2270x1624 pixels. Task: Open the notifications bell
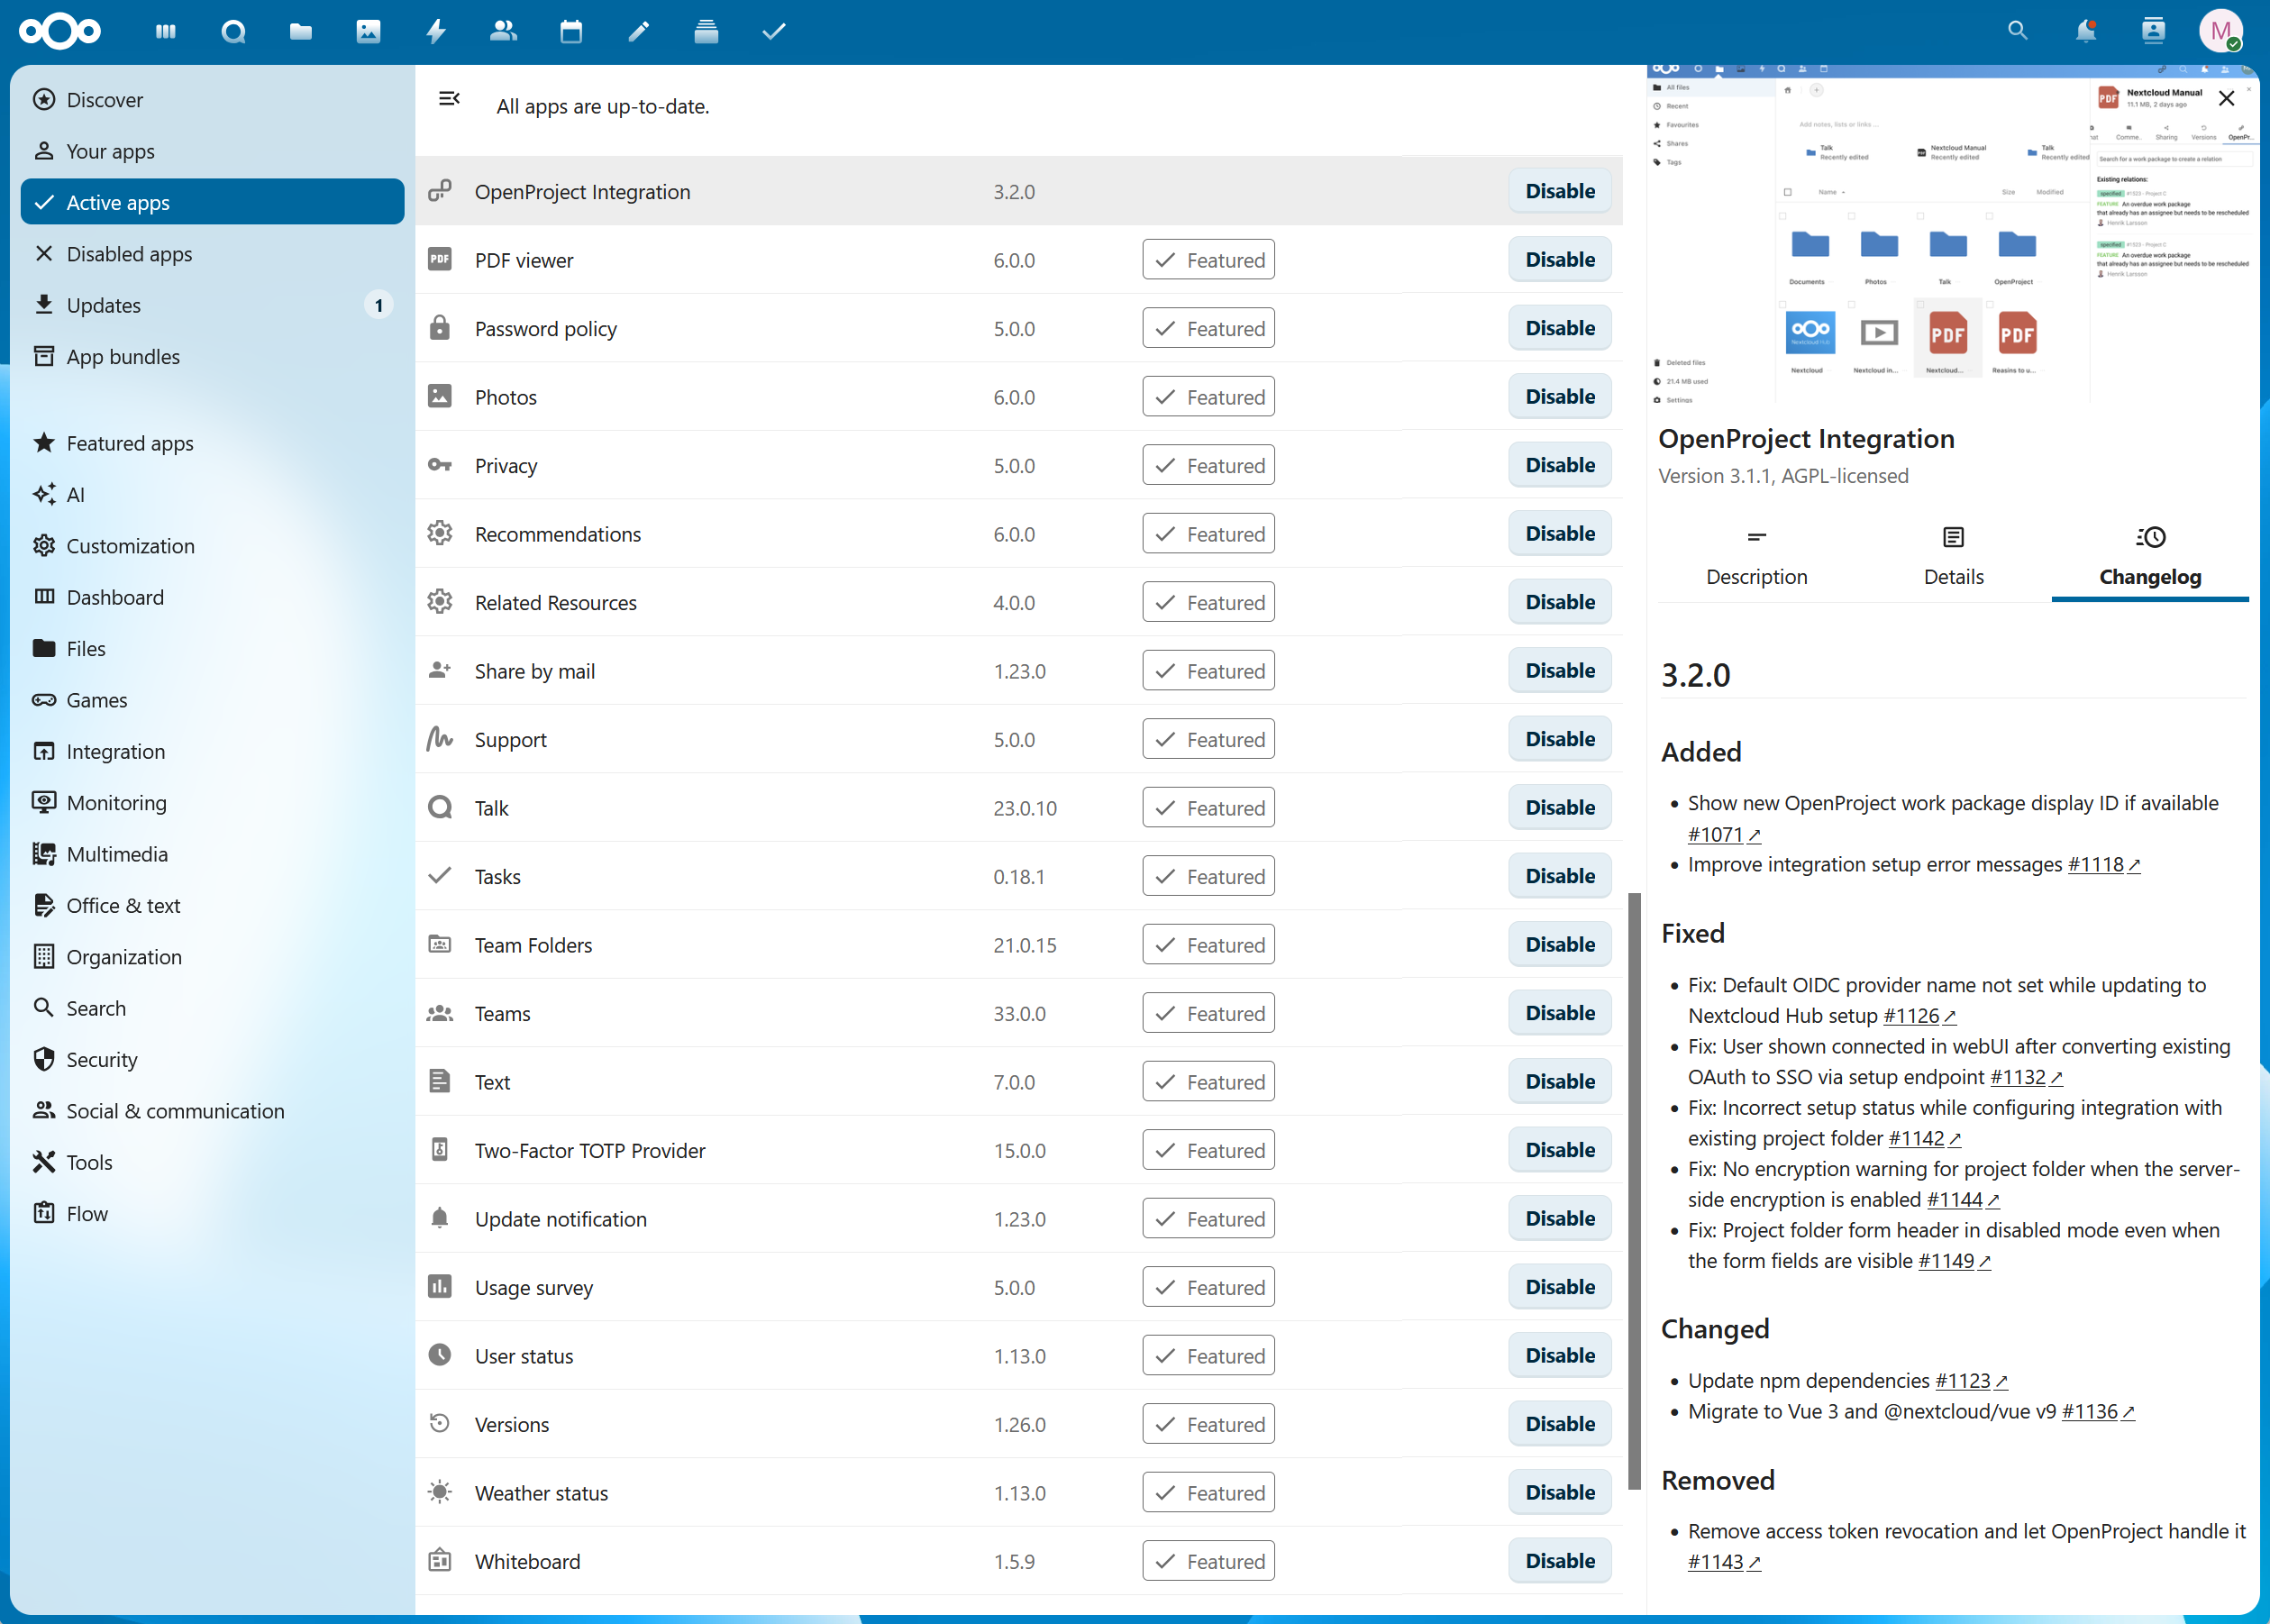pyautogui.click(x=2085, y=31)
